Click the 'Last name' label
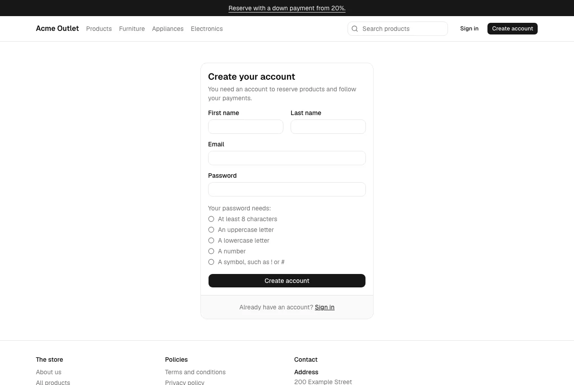574x385 pixels. 306,113
